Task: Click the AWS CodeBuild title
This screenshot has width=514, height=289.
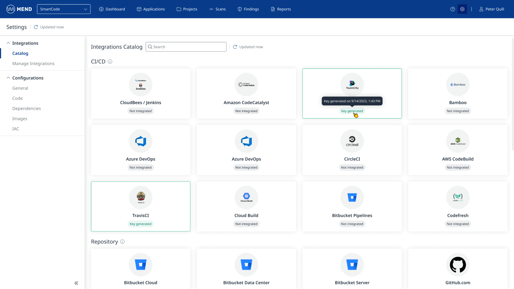Action: [458, 159]
